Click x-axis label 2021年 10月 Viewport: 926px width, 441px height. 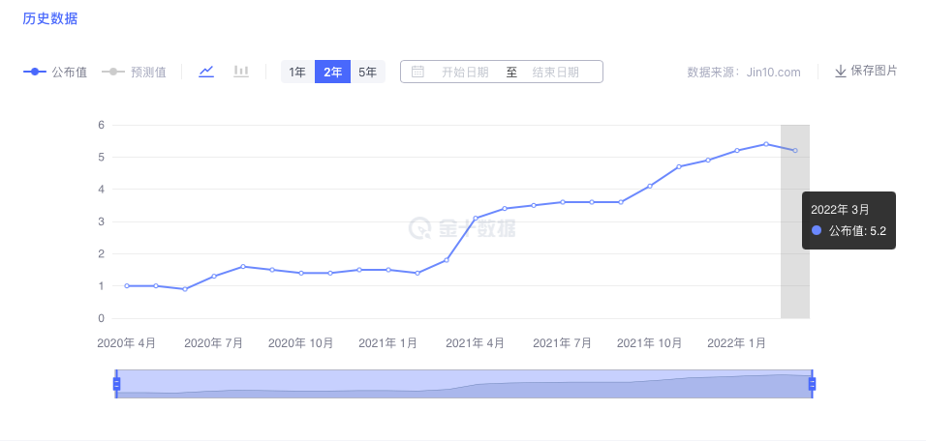pos(650,343)
